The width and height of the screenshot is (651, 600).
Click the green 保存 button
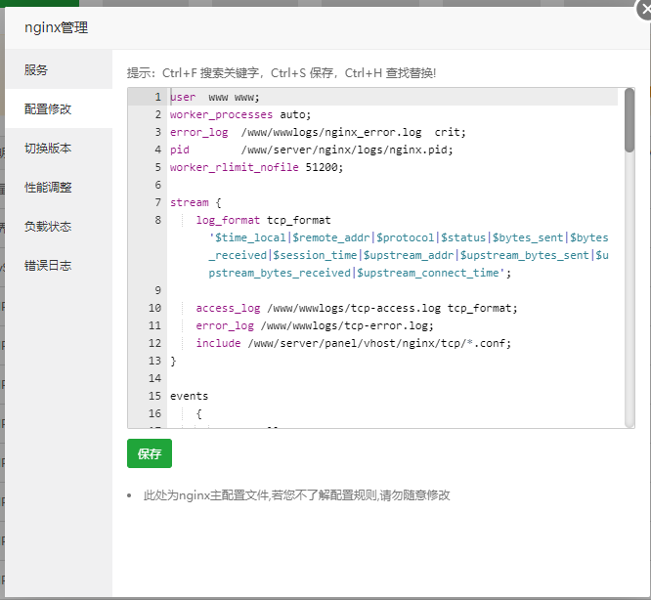(150, 453)
